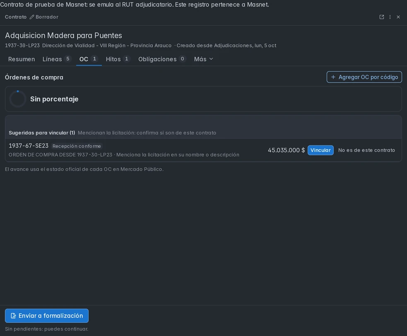
Task: Click the Sin porcentaje label
Action: click(54, 99)
